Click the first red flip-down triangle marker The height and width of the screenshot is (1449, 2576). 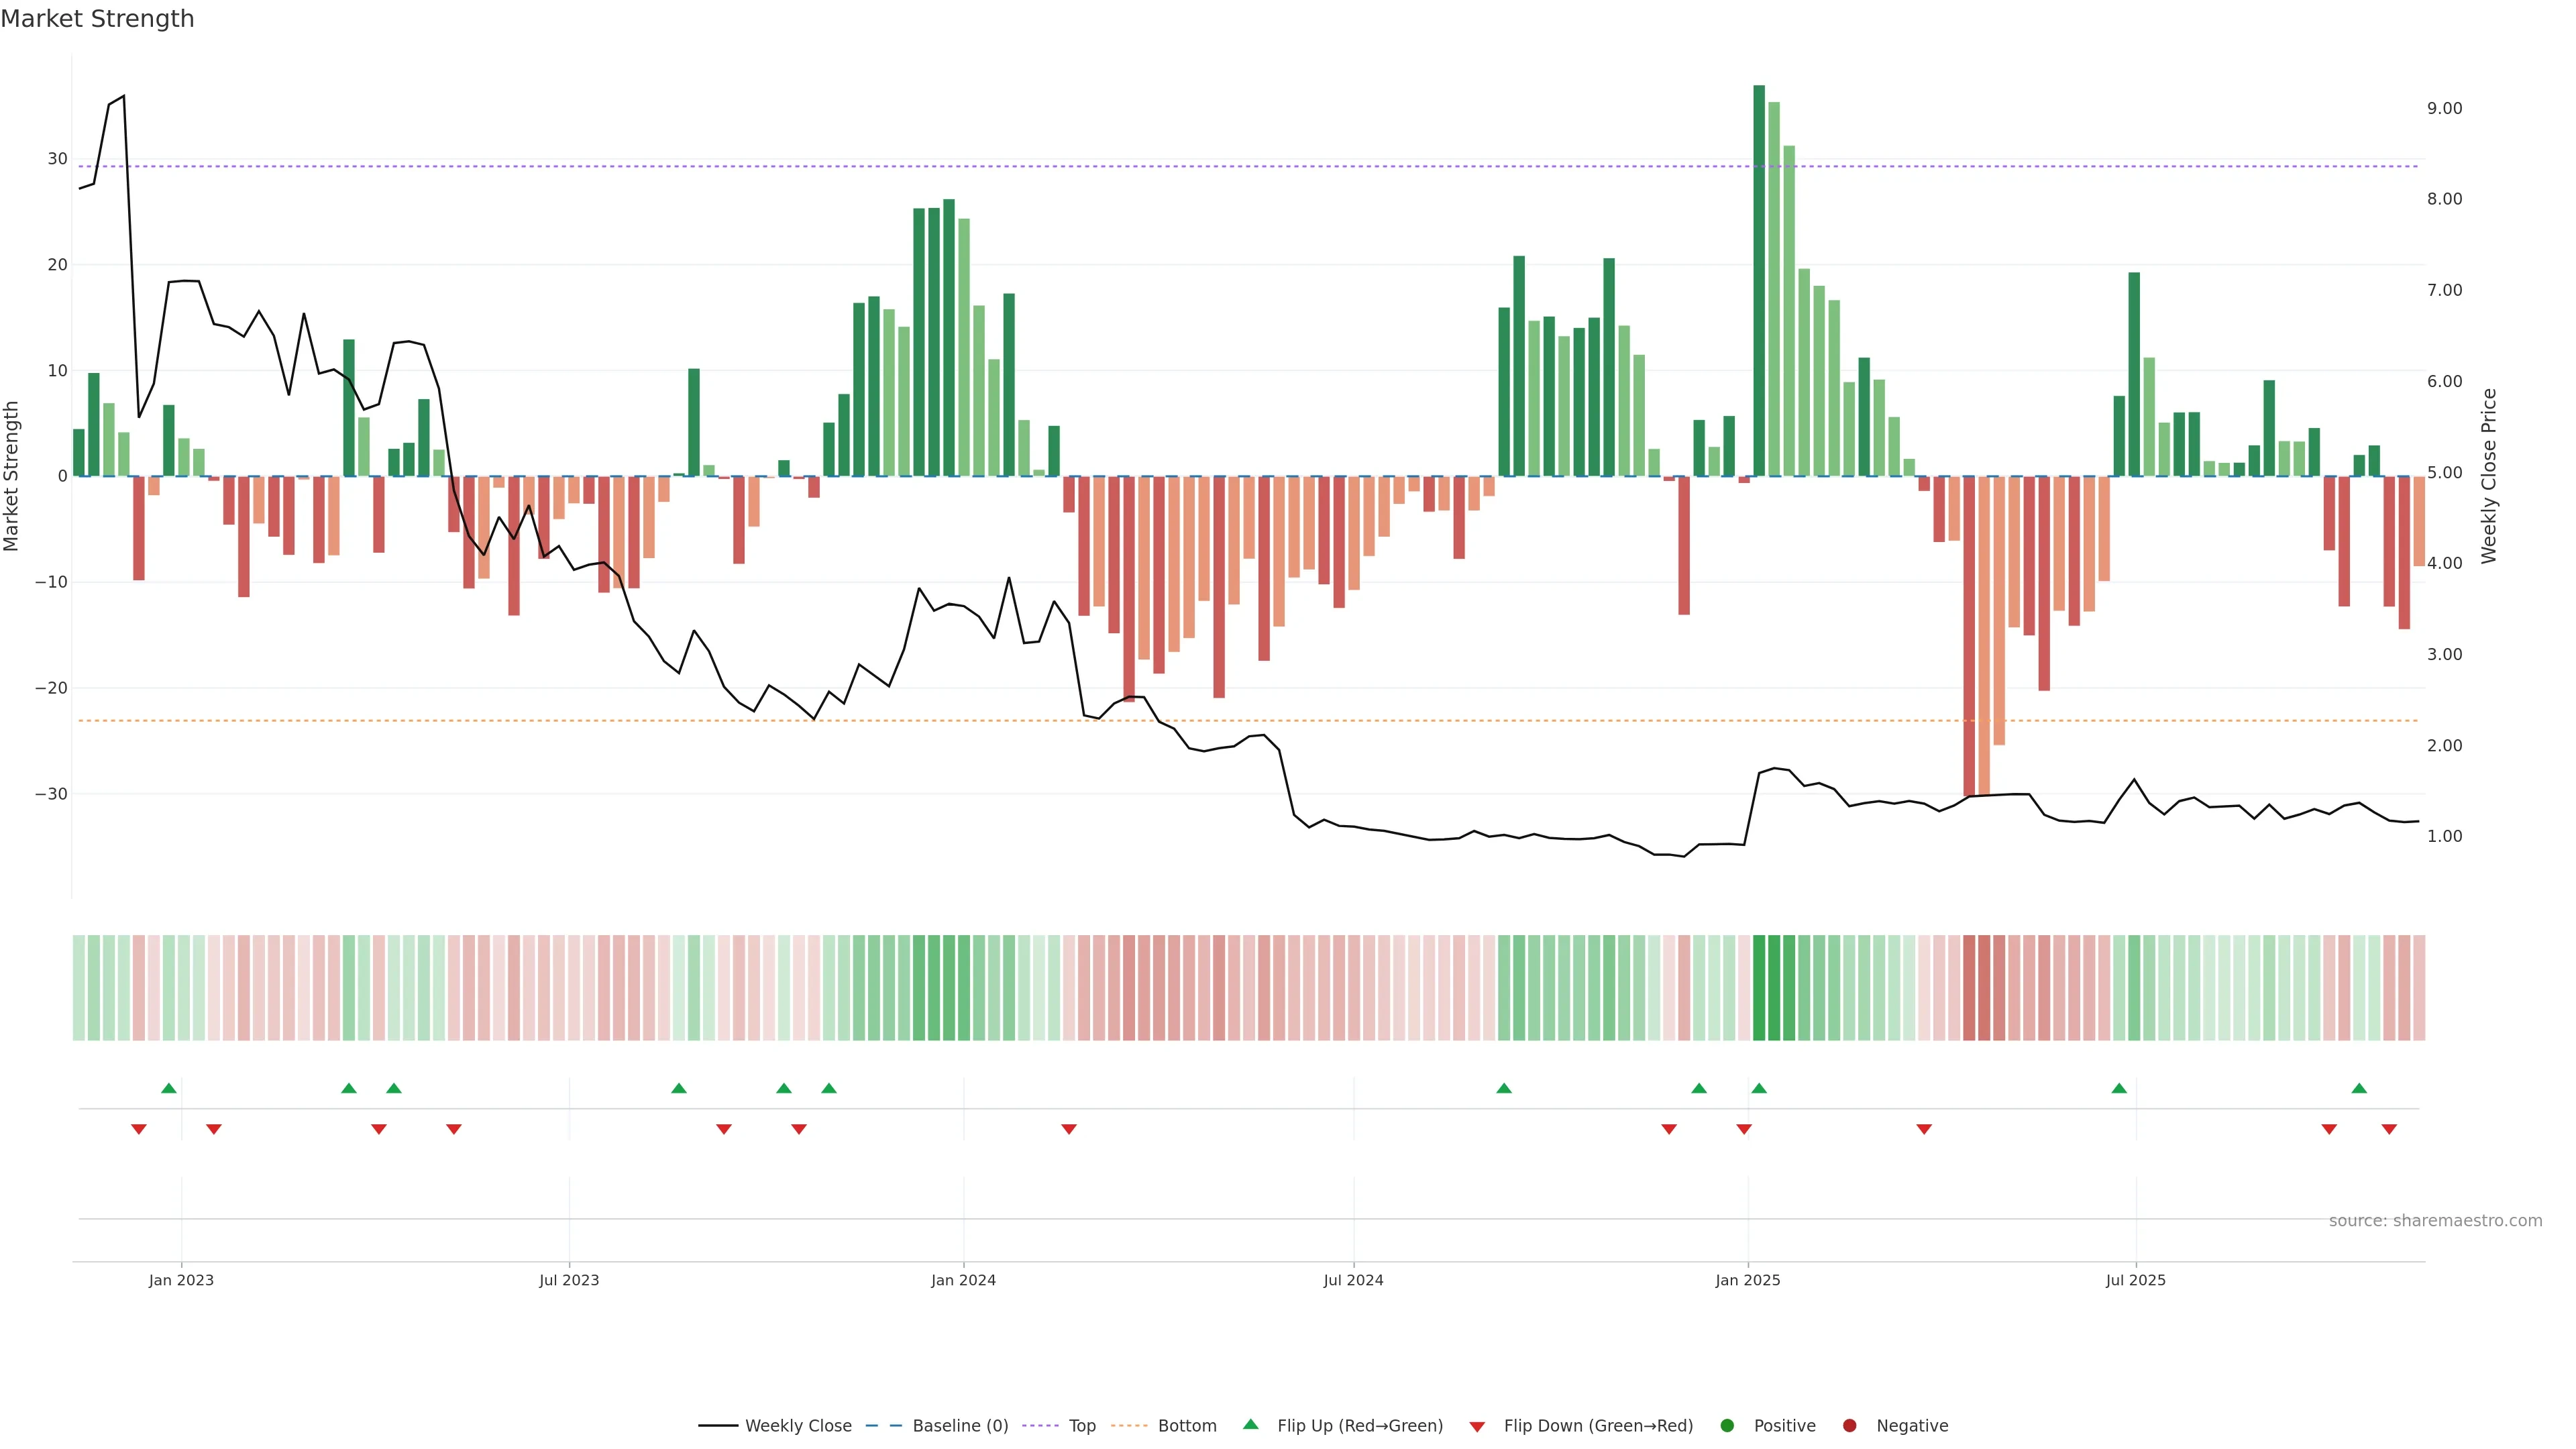139,1129
